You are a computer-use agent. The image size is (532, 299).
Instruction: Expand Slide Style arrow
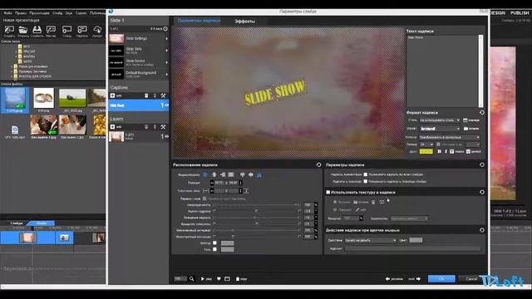pyautogui.click(x=166, y=51)
